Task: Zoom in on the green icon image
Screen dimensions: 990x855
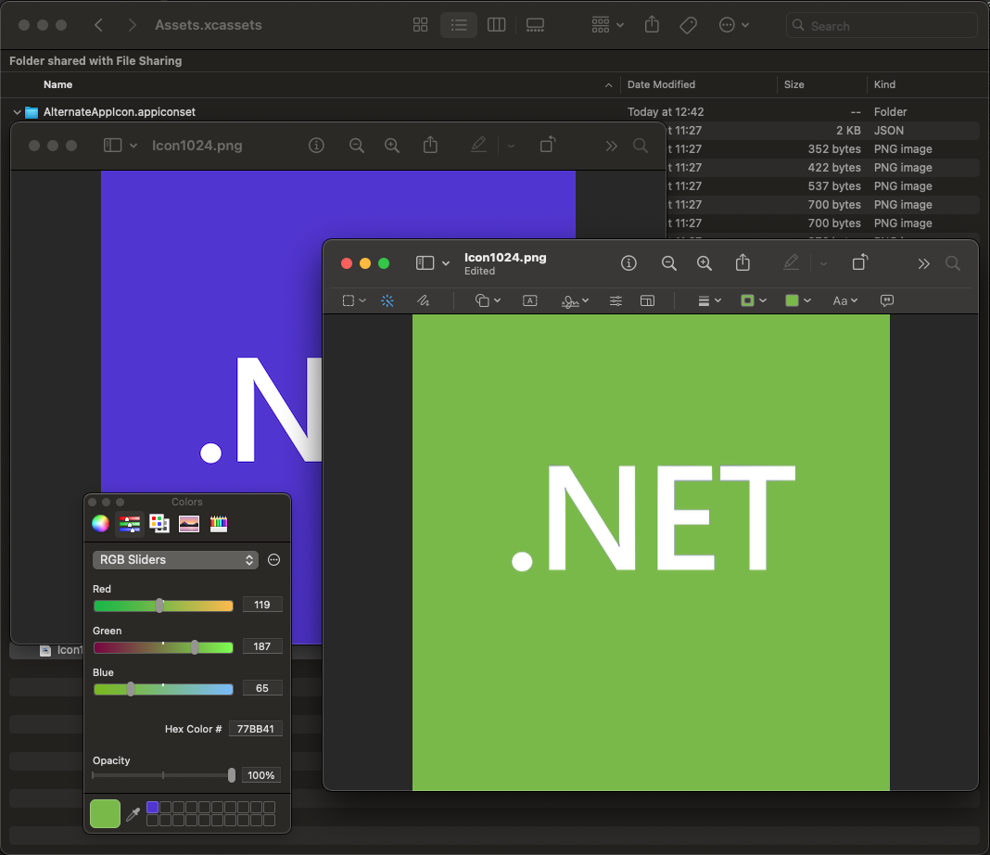Action: click(x=704, y=263)
